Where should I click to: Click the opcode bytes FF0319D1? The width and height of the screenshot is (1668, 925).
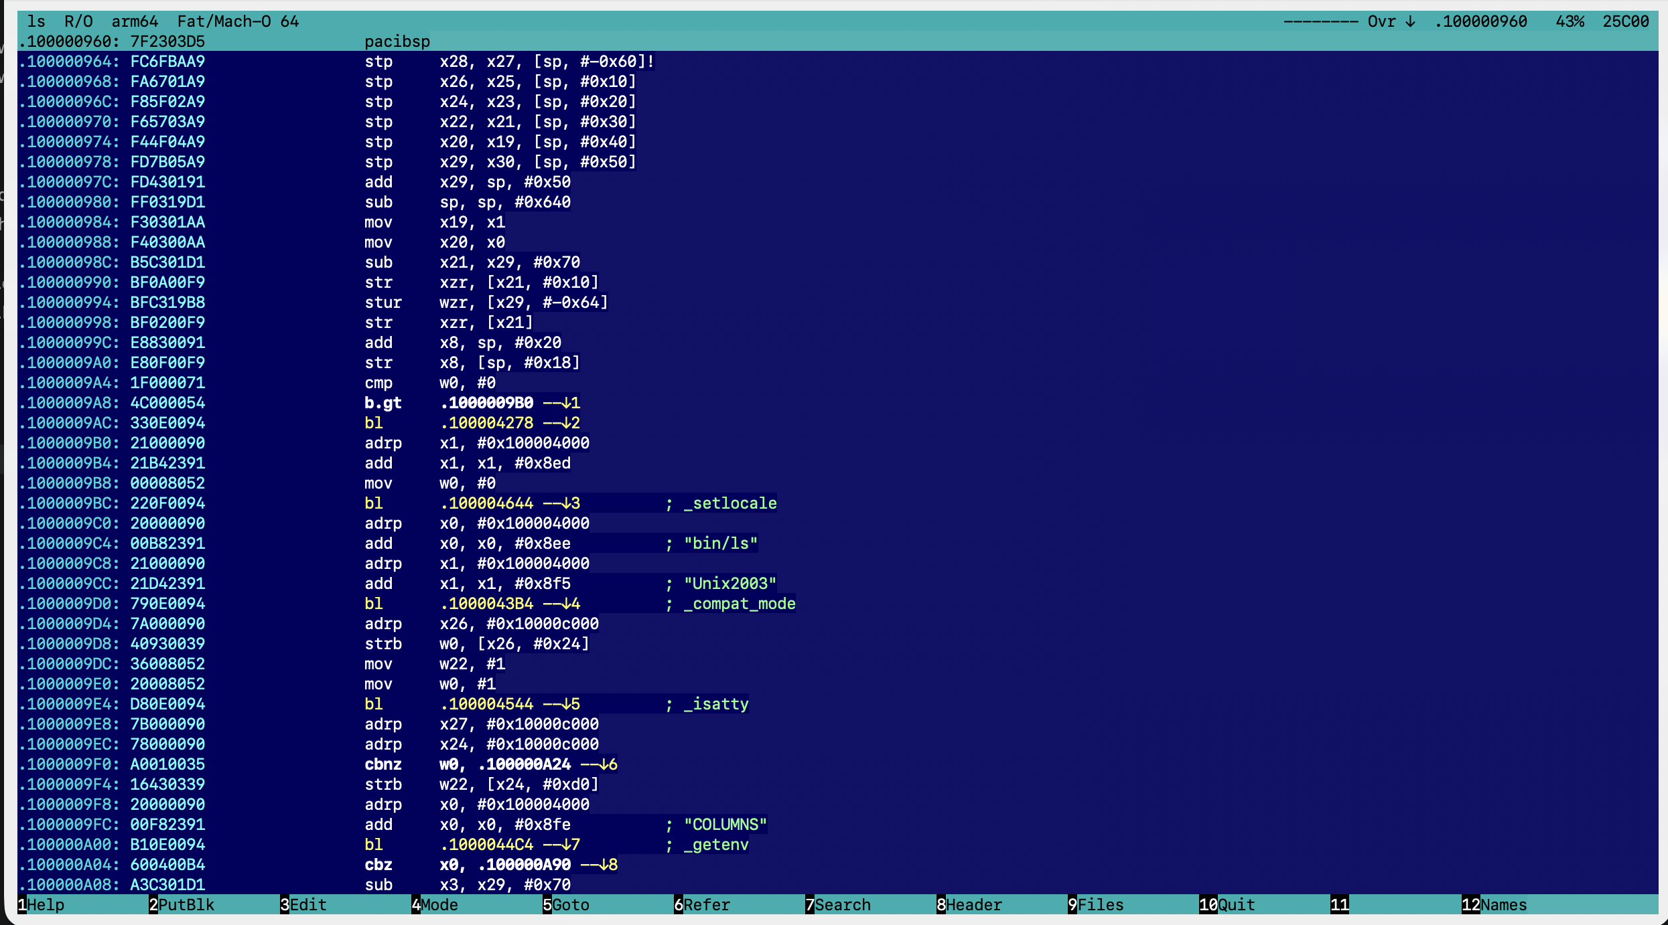click(x=167, y=202)
